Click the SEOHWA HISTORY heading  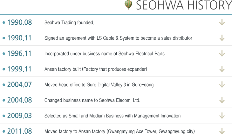[184, 5]
